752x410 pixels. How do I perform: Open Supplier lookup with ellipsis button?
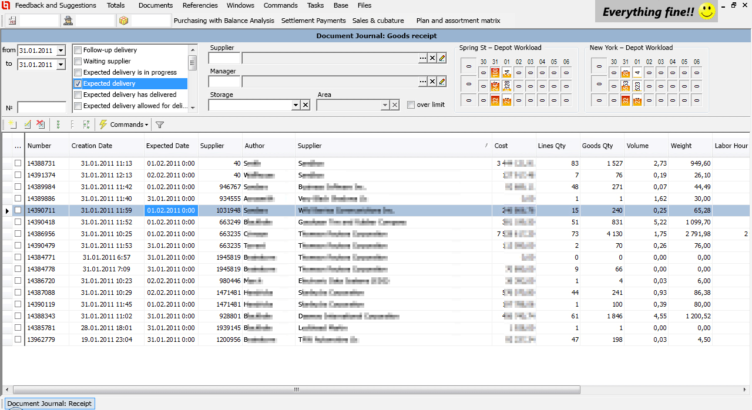422,58
